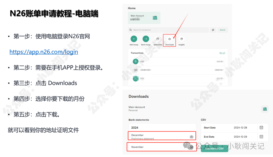Viewport: 273px width, 157px height.
Task: Click the filter sliders icon beside search
Action: [x=213, y=30]
